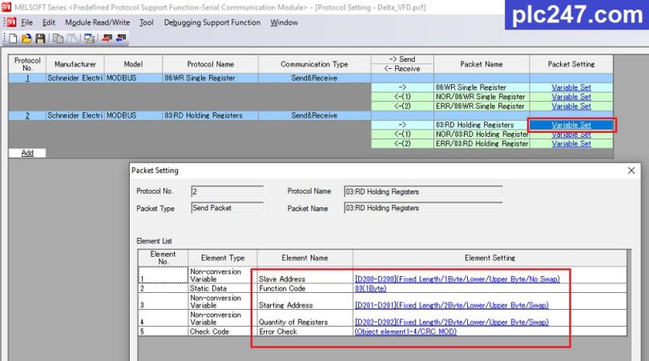Open the Module Read/Write menu
The image size is (649, 361).
(x=96, y=22)
